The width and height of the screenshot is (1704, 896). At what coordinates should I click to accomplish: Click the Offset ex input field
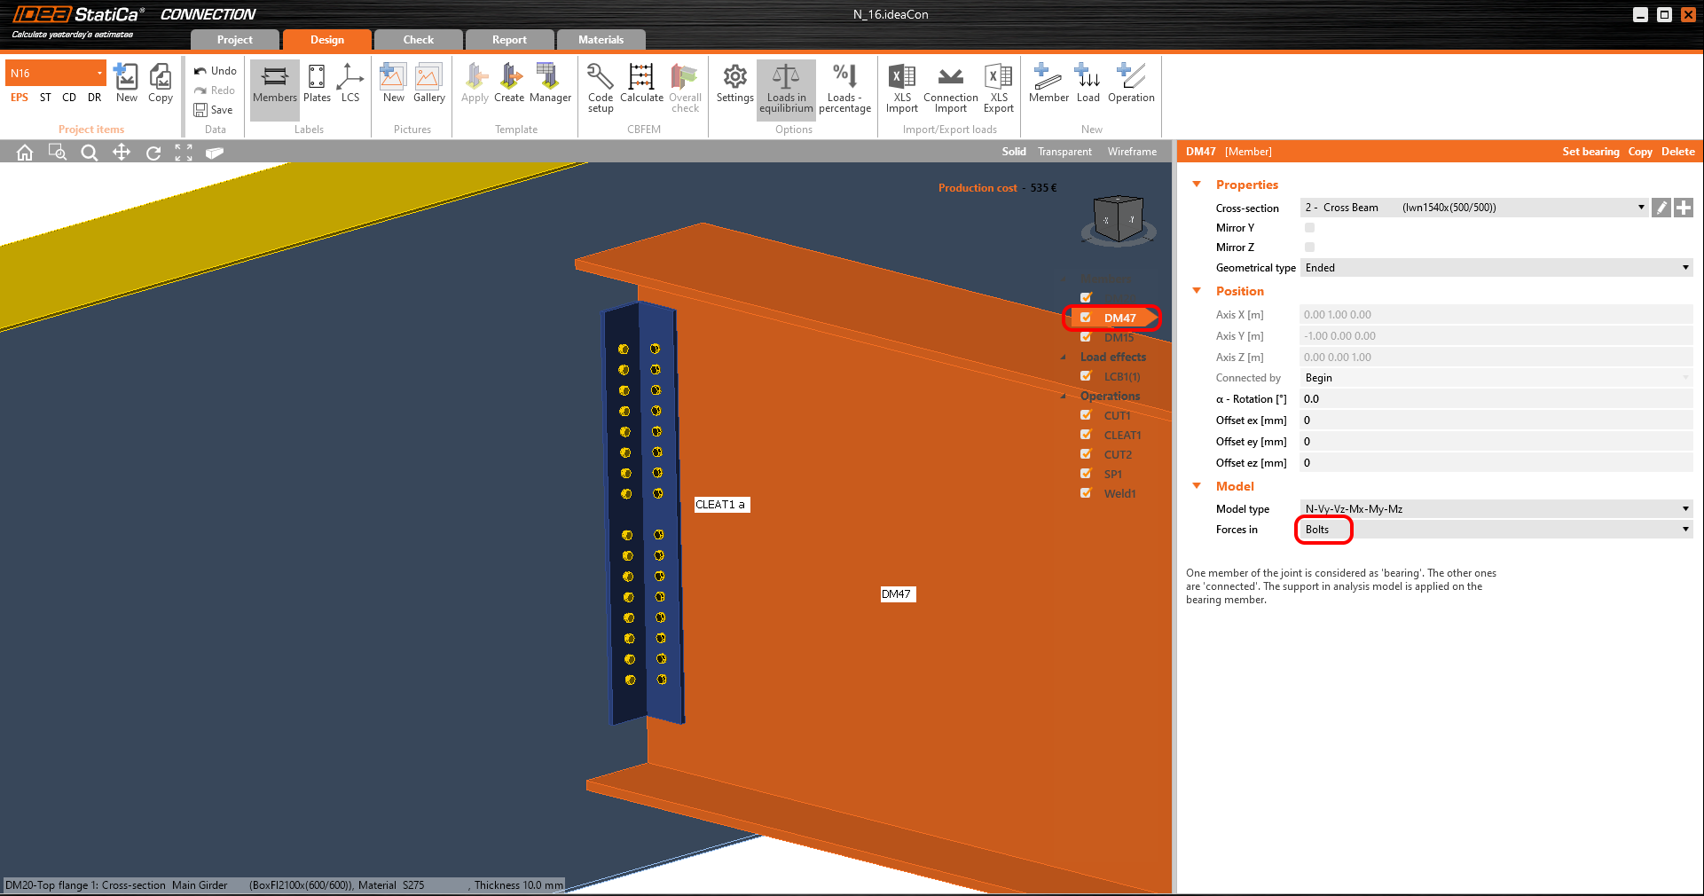1496,420
